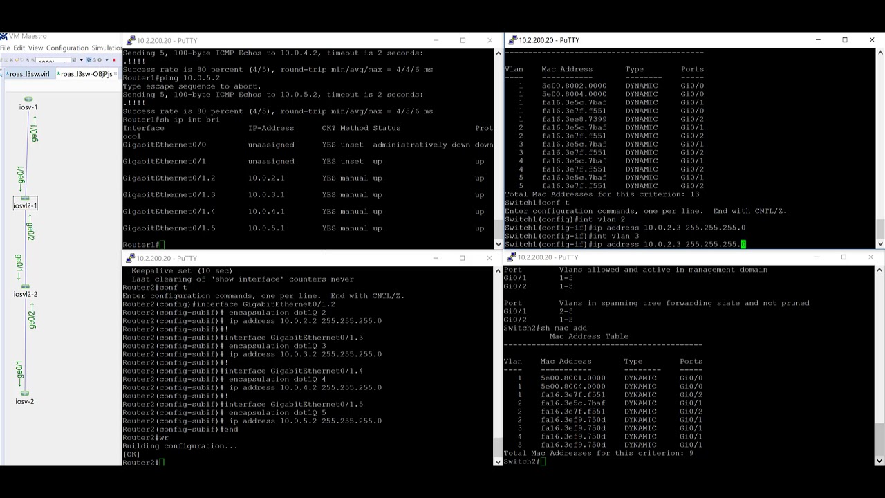
Task: Select the iosvl2-1 switch node
Action: pyautogui.click(x=25, y=203)
